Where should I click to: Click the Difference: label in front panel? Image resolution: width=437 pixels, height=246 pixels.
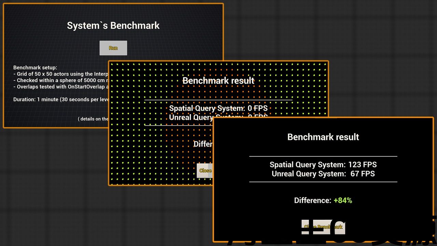pyautogui.click(x=312, y=201)
